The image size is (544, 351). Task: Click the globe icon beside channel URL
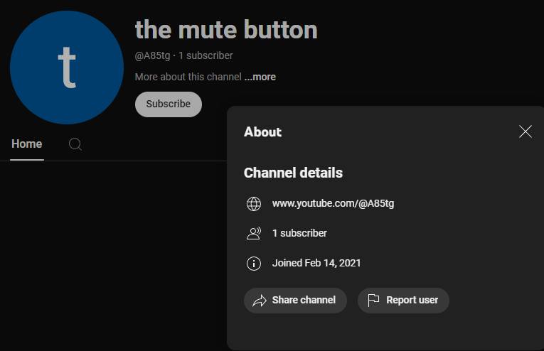254,204
